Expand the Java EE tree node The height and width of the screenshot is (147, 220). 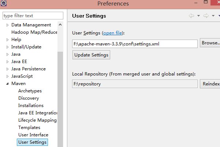coord(7,62)
